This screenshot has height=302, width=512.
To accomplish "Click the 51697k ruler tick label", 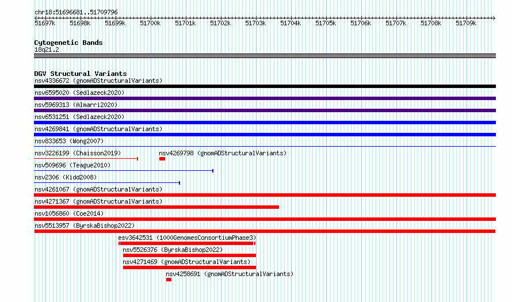I will pyautogui.click(x=45, y=23).
